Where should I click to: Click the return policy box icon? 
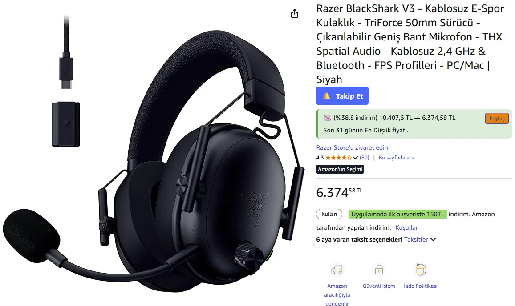[420, 270]
